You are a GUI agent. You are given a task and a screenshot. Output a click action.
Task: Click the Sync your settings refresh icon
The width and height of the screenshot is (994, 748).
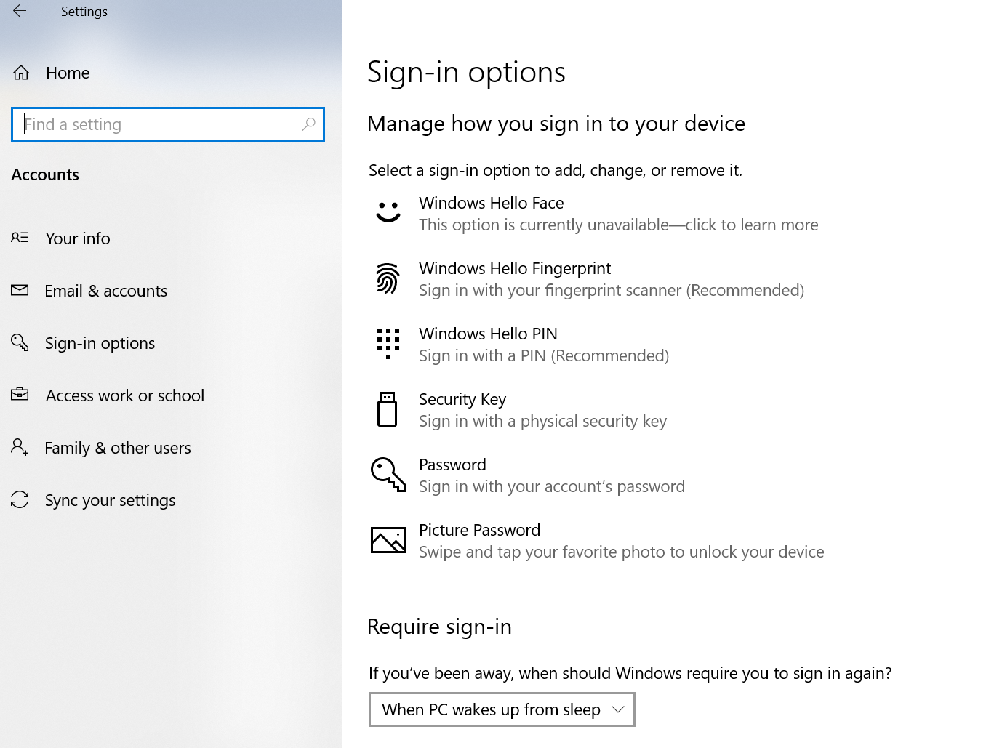[20, 499]
